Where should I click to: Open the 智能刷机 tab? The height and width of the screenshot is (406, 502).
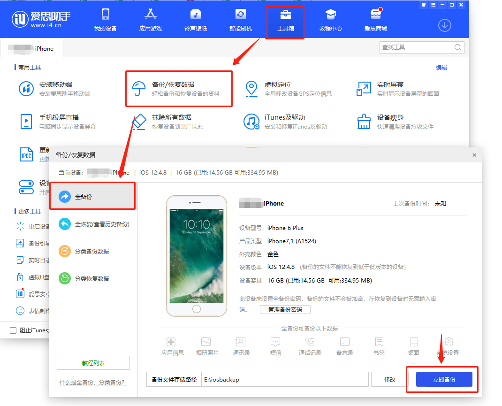(x=240, y=20)
